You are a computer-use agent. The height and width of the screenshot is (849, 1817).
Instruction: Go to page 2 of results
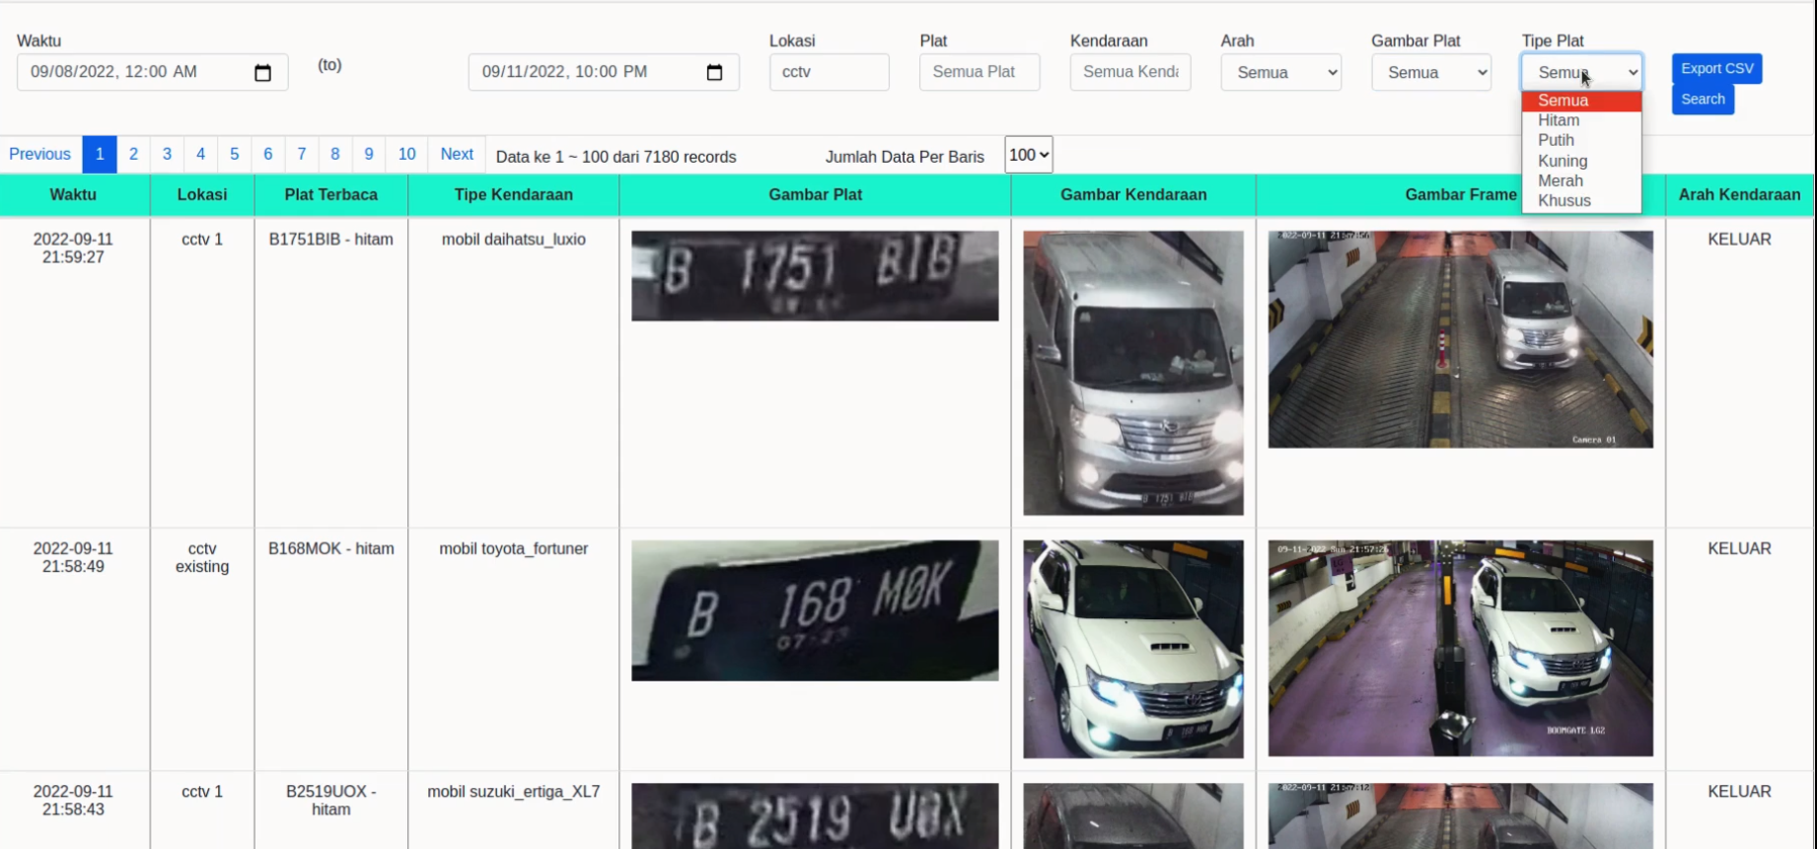click(x=133, y=155)
